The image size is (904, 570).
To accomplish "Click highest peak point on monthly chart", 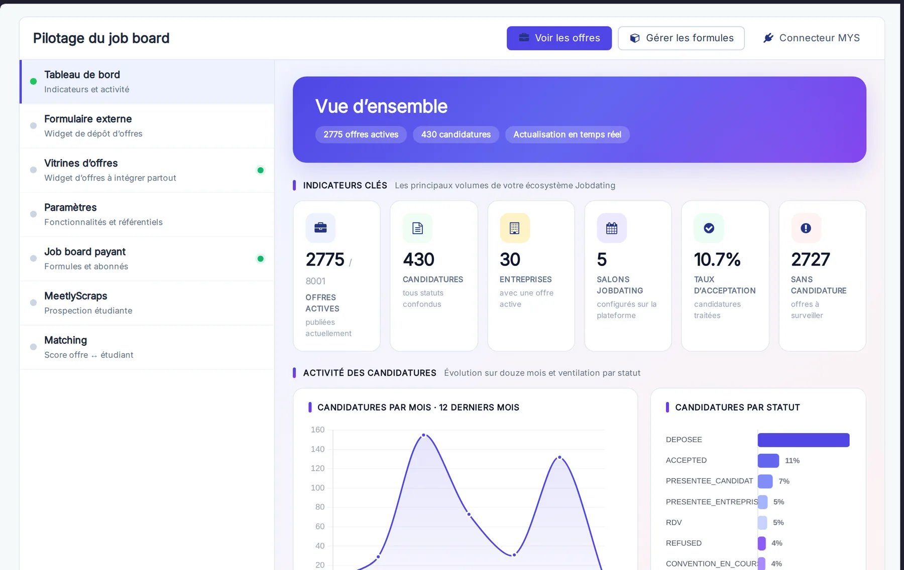I will coord(423,435).
